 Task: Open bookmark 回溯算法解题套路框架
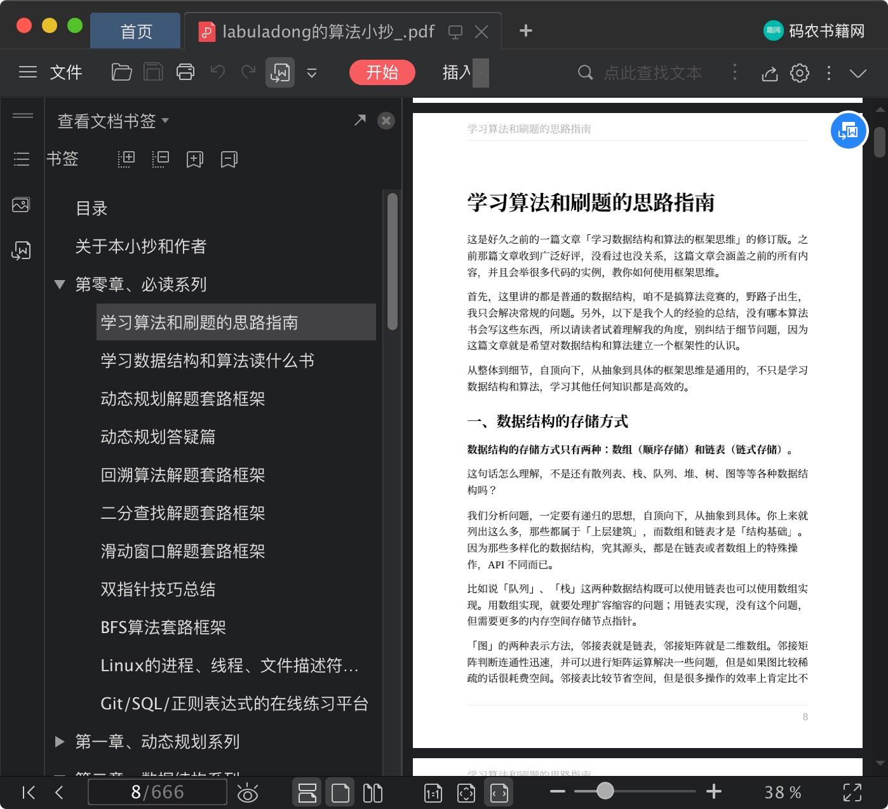click(x=183, y=475)
